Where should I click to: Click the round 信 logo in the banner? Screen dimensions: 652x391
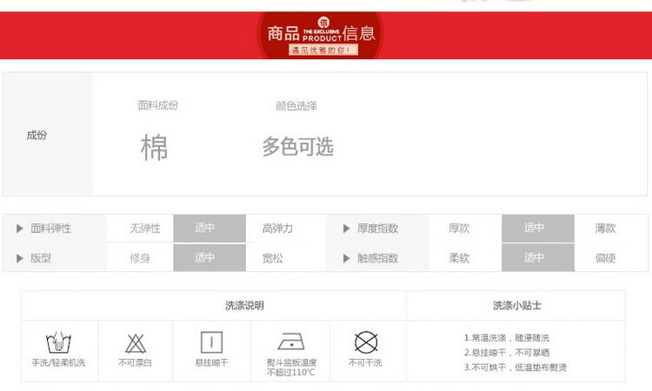click(323, 22)
